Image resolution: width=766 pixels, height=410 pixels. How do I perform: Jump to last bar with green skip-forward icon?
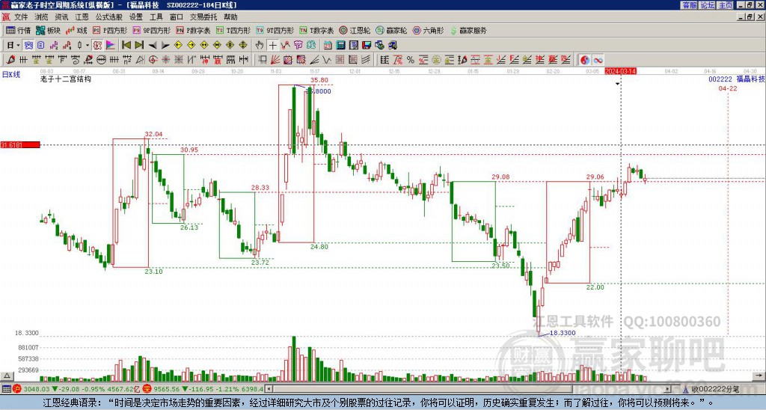pyautogui.click(x=139, y=46)
